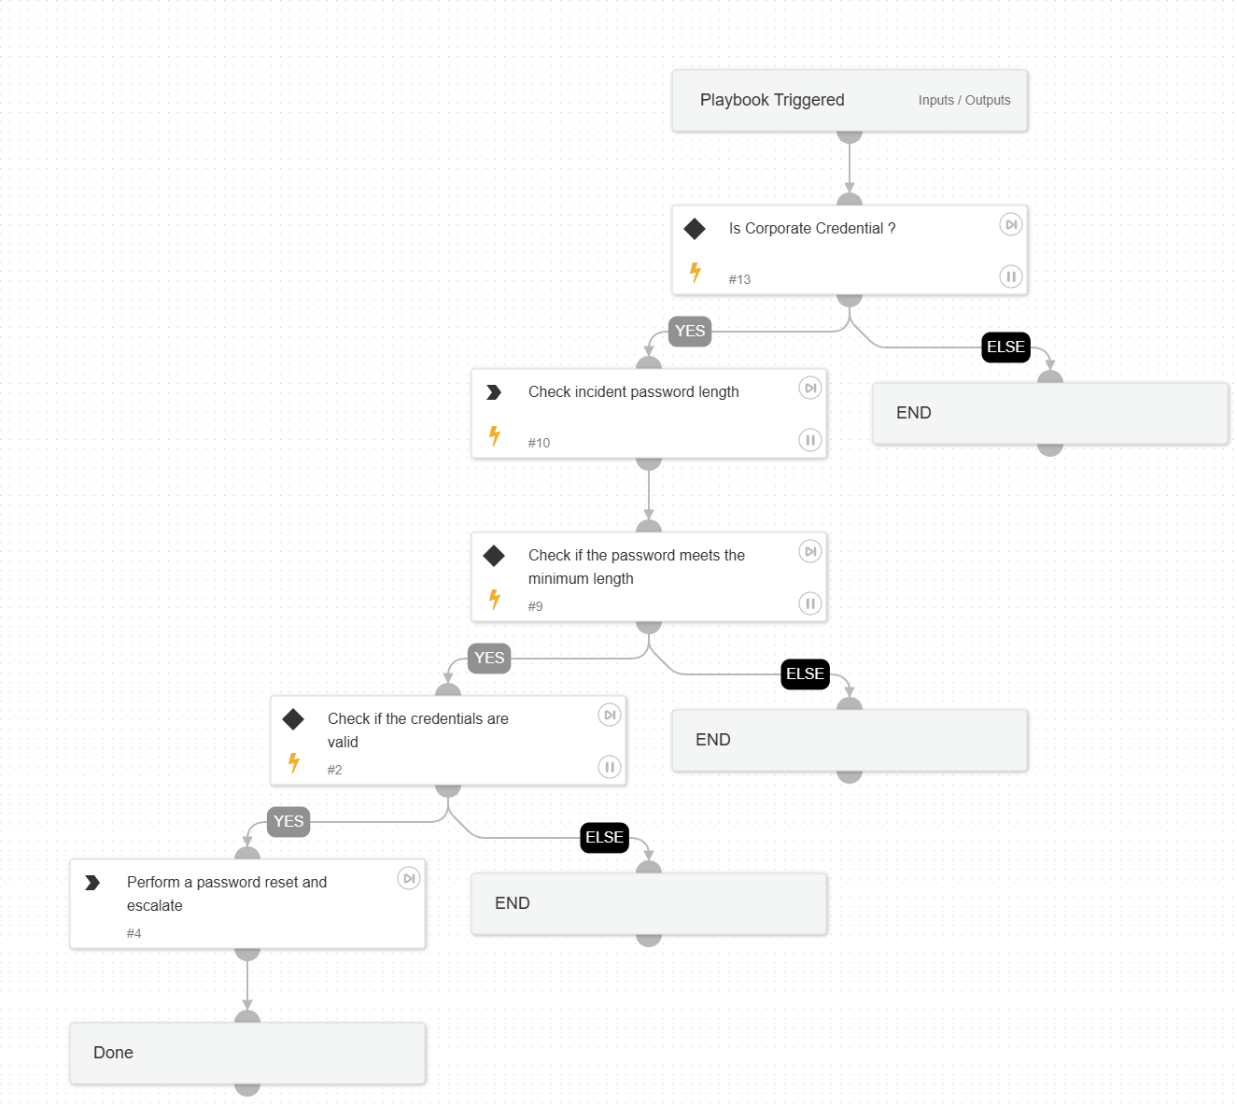Image resolution: width=1237 pixels, height=1106 pixels.
Task: Click the ELSE branch label under Is Corporate Credential
Action: point(1005,347)
